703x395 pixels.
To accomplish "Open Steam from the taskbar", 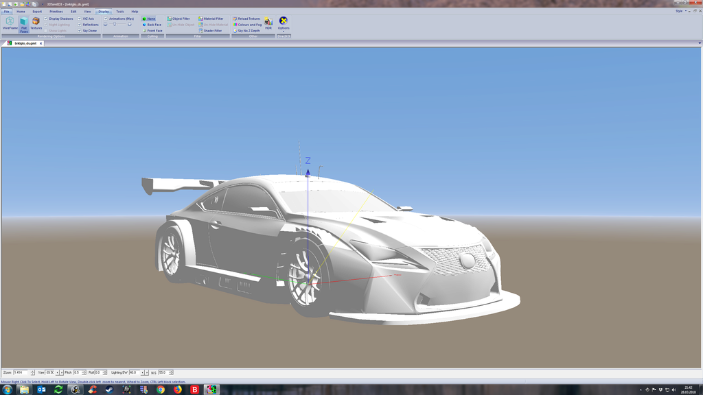I will coord(109,390).
